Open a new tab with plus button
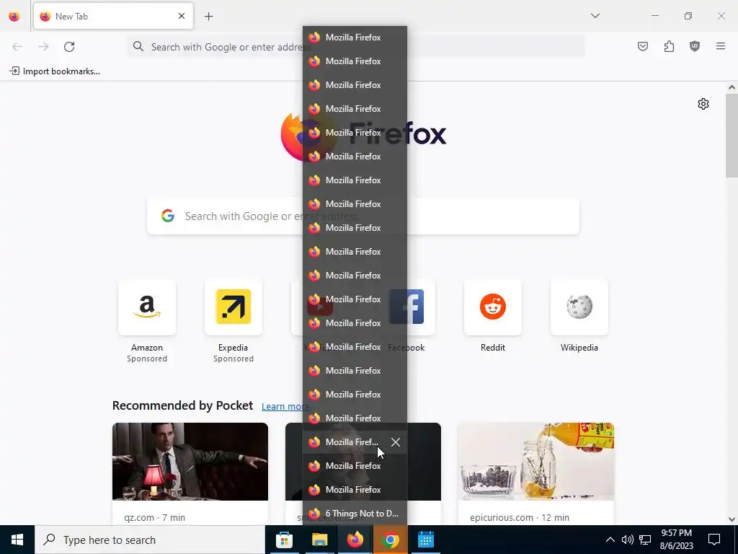This screenshot has height=554, width=738. point(208,17)
